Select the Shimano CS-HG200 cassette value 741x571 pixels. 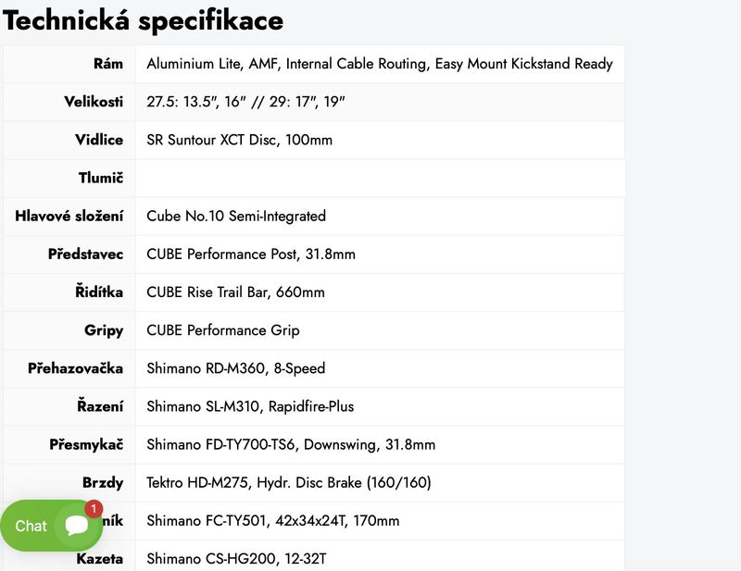click(242, 559)
